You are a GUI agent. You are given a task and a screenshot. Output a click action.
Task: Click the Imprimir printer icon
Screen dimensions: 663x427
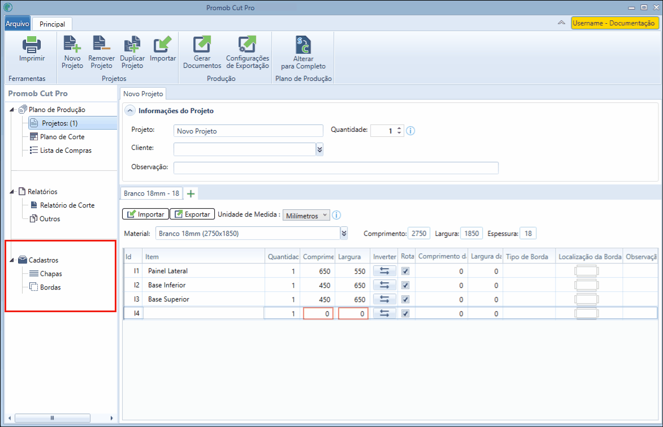(x=32, y=45)
